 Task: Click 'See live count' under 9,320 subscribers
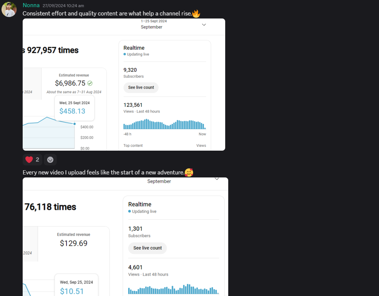click(x=141, y=88)
